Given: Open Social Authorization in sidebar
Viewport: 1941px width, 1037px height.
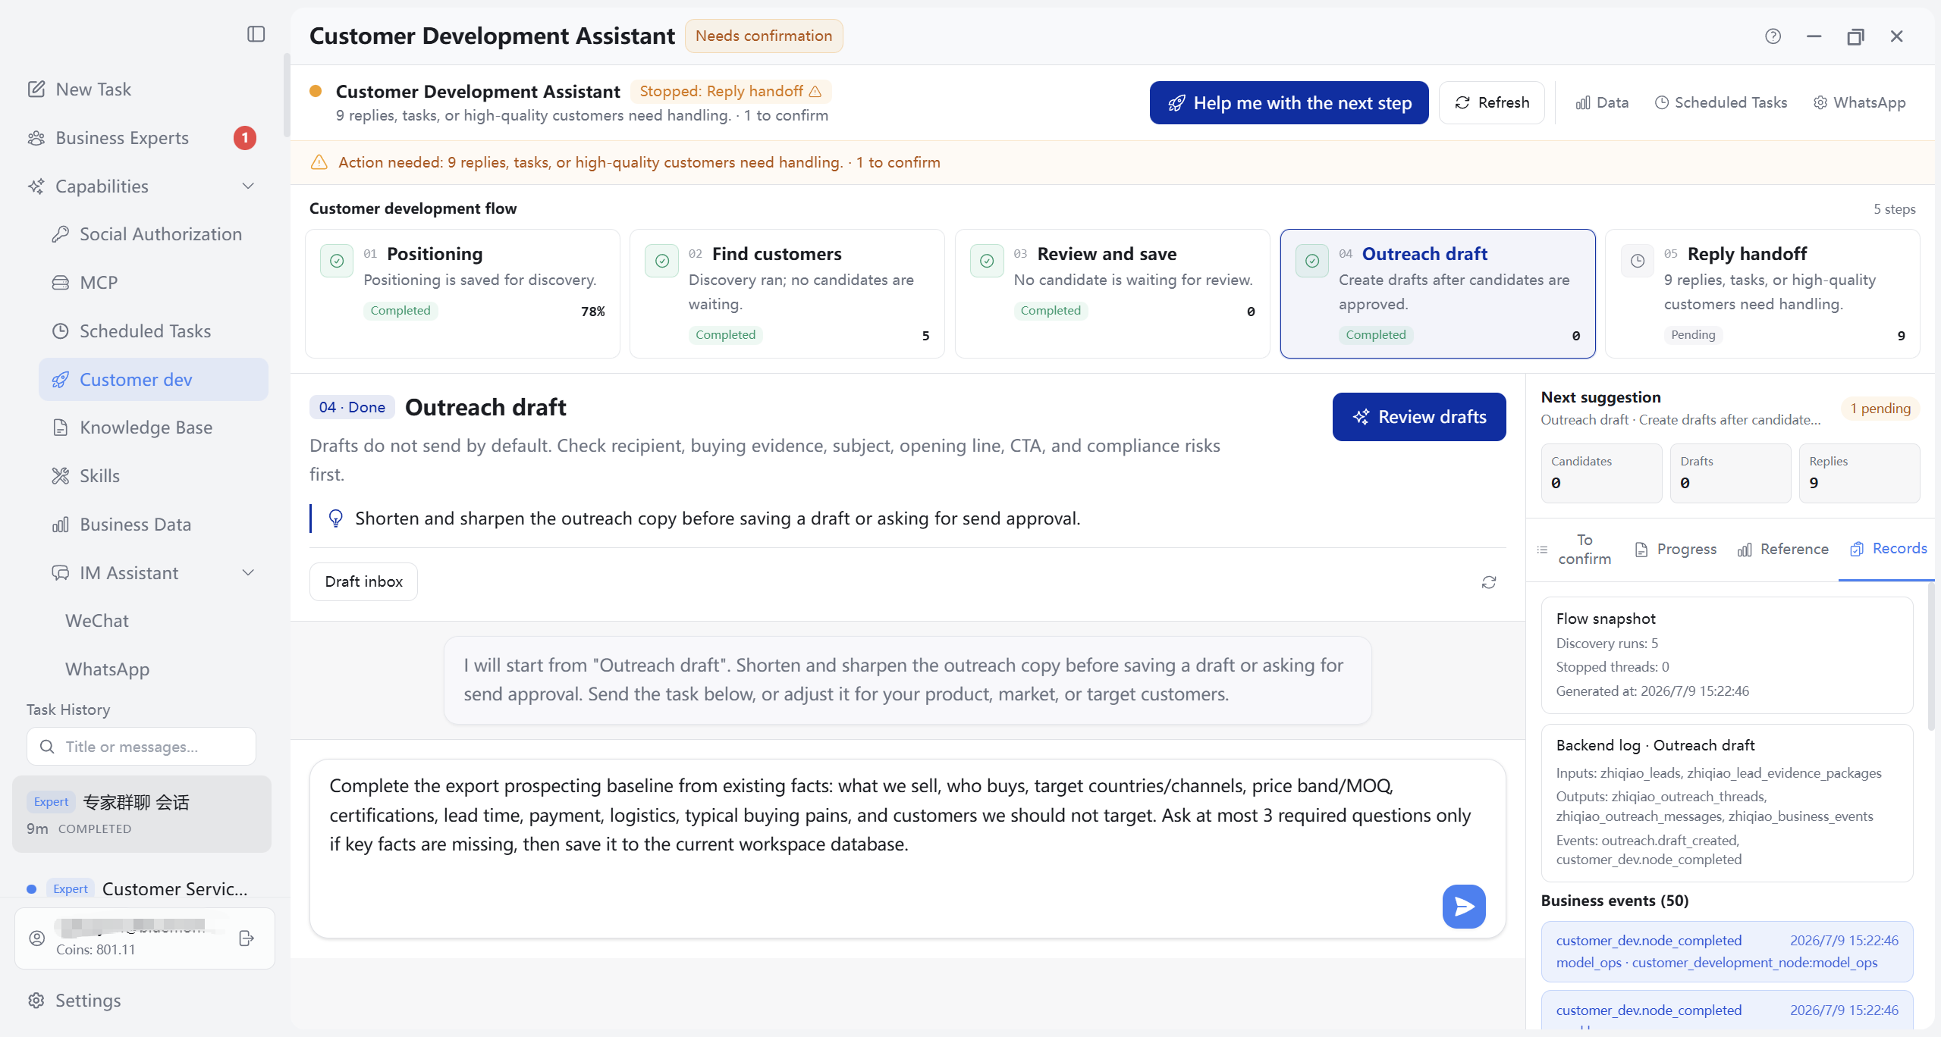Looking at the screenshot, I should coord(153,234).
